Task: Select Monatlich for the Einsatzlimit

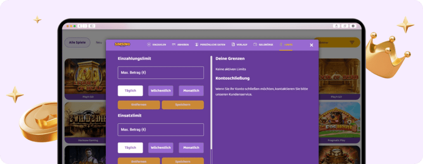Action: click(191, 148)
